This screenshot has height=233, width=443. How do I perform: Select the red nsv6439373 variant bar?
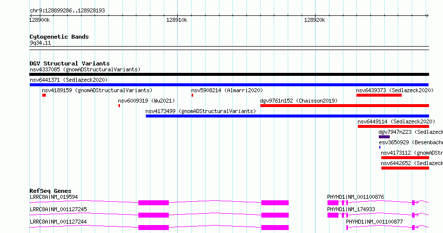click(x=379, y=95)
